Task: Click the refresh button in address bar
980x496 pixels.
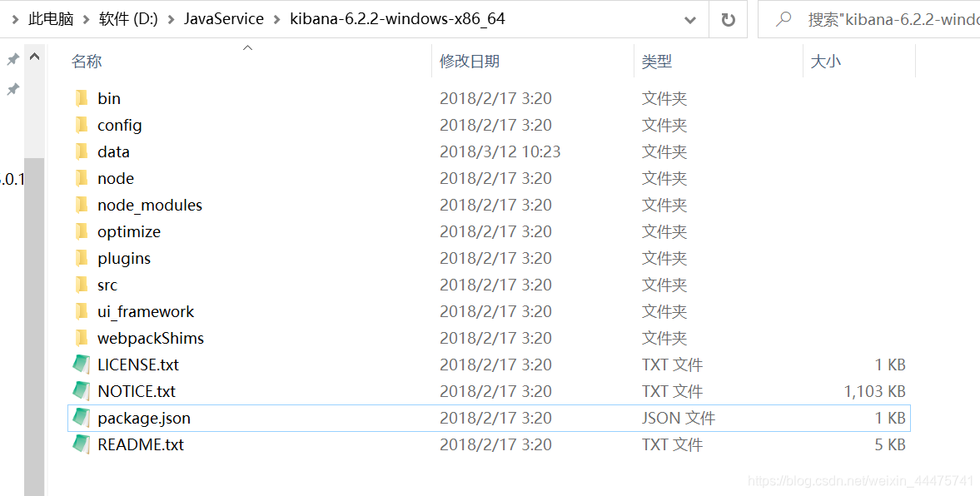Action: point(728,19)
